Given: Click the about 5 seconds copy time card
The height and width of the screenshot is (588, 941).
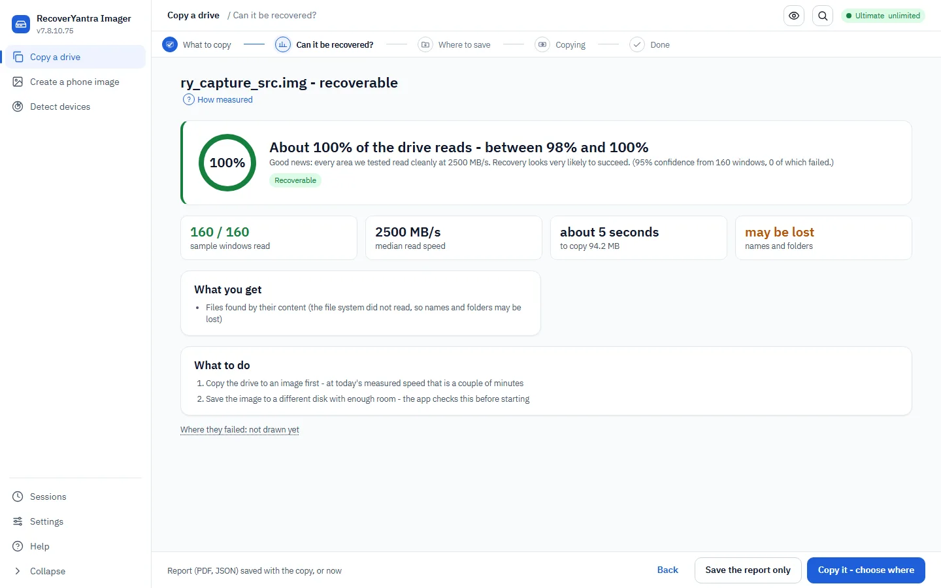Looking at the screenshot, I should [x=638, y=238].
